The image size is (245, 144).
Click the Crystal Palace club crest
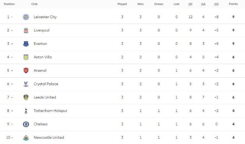pyautogui.click(x=26, y=84)
